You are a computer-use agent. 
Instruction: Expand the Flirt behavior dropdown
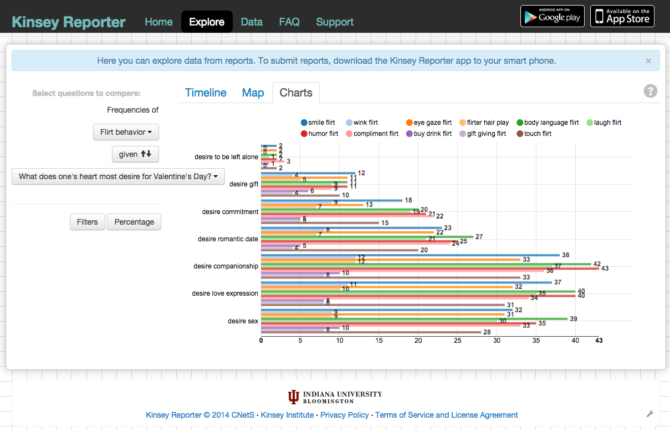coord(126,132)
